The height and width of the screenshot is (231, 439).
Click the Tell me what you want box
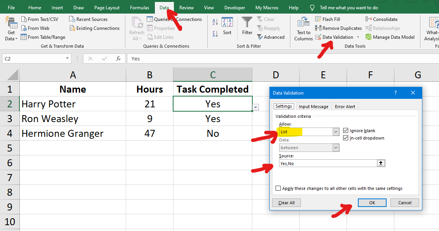[x=349, y=7]
